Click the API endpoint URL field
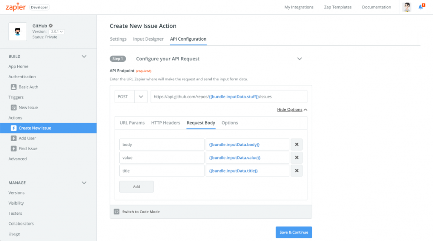Viewport: 433px width, 241px height. point(229,97)
